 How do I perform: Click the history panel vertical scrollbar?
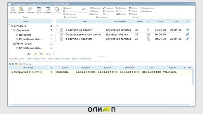click(x=193, y=76)
